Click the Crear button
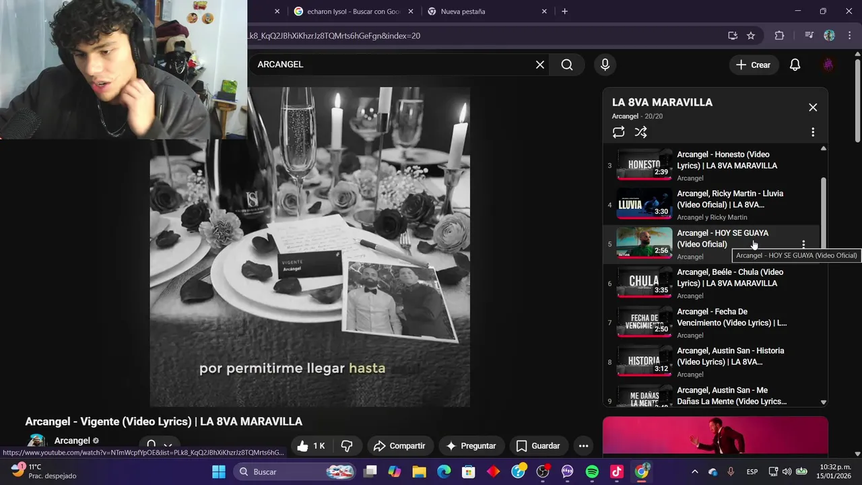The image size is (862, 485). coord(753,65)
